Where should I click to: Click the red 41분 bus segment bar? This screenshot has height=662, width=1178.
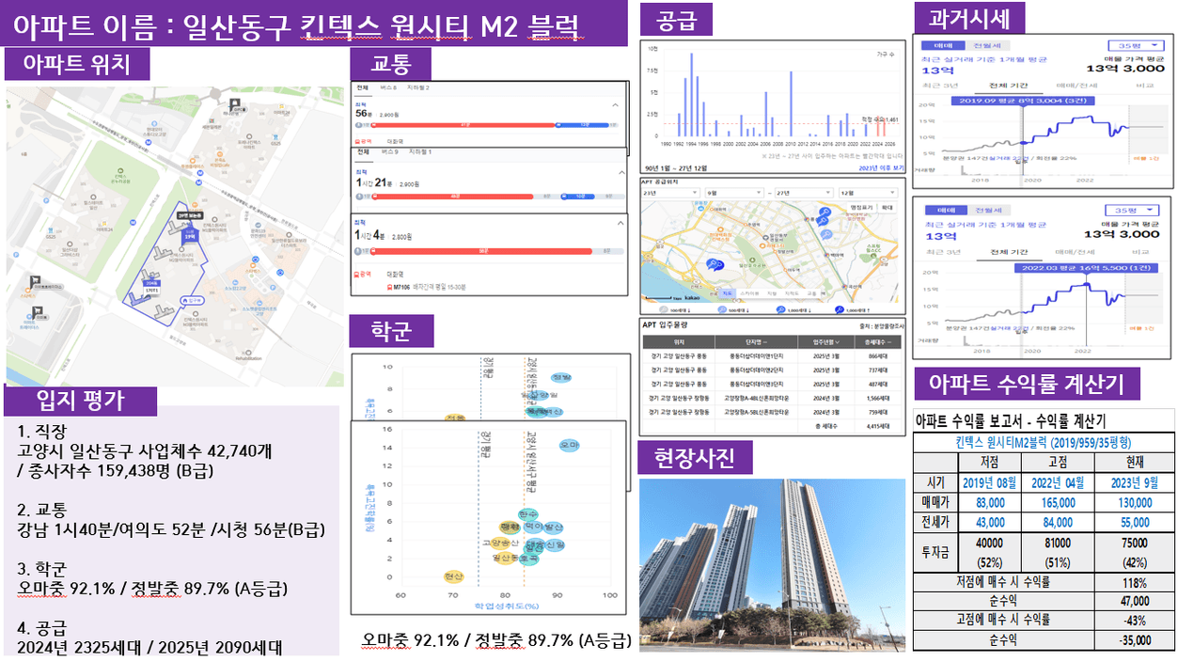464,124
